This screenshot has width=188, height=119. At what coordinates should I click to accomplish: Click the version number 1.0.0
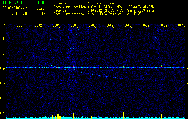click(x=41, y=3)
